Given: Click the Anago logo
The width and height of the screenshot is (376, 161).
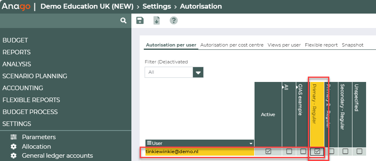Looking at the screenshot, I should 16,7.
